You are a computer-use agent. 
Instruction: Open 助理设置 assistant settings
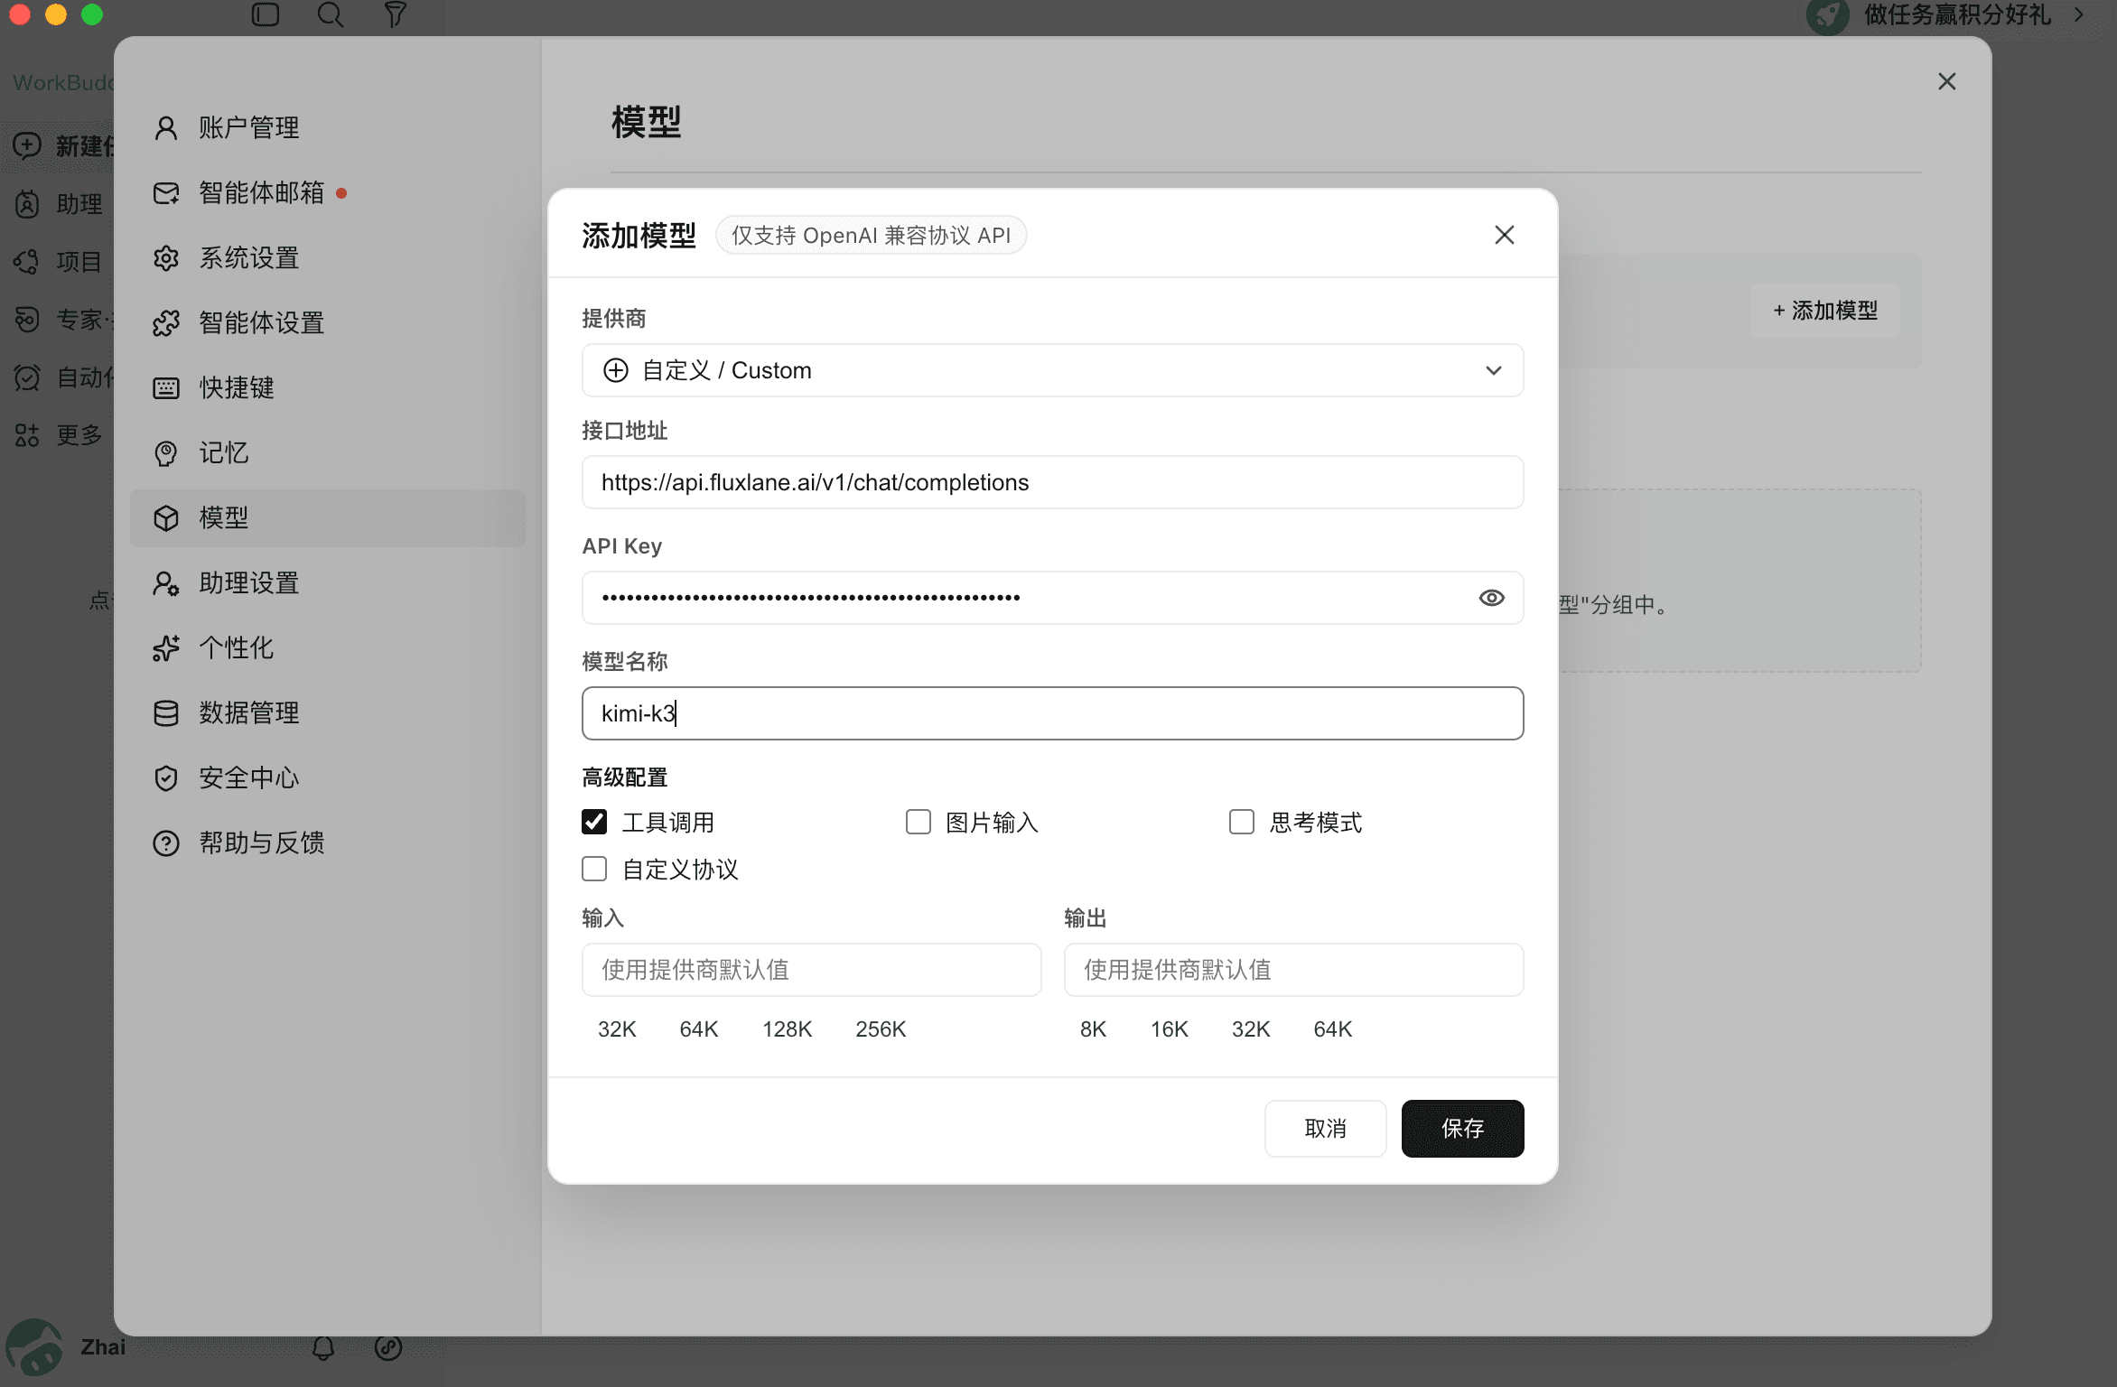(327, 582)
